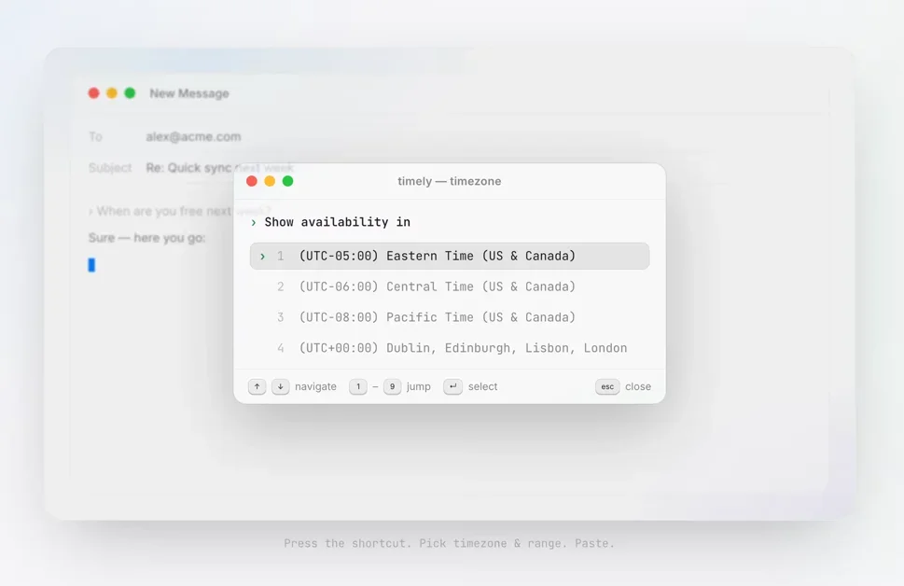
Task: Click the 'close' hint label
Action: pyautogui.click(x=638, y=386)
